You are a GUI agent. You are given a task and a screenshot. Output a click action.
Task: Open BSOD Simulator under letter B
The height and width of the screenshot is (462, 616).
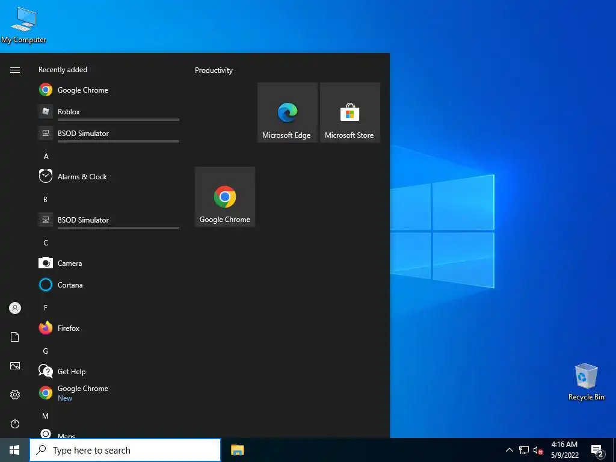tap(109, 220)
